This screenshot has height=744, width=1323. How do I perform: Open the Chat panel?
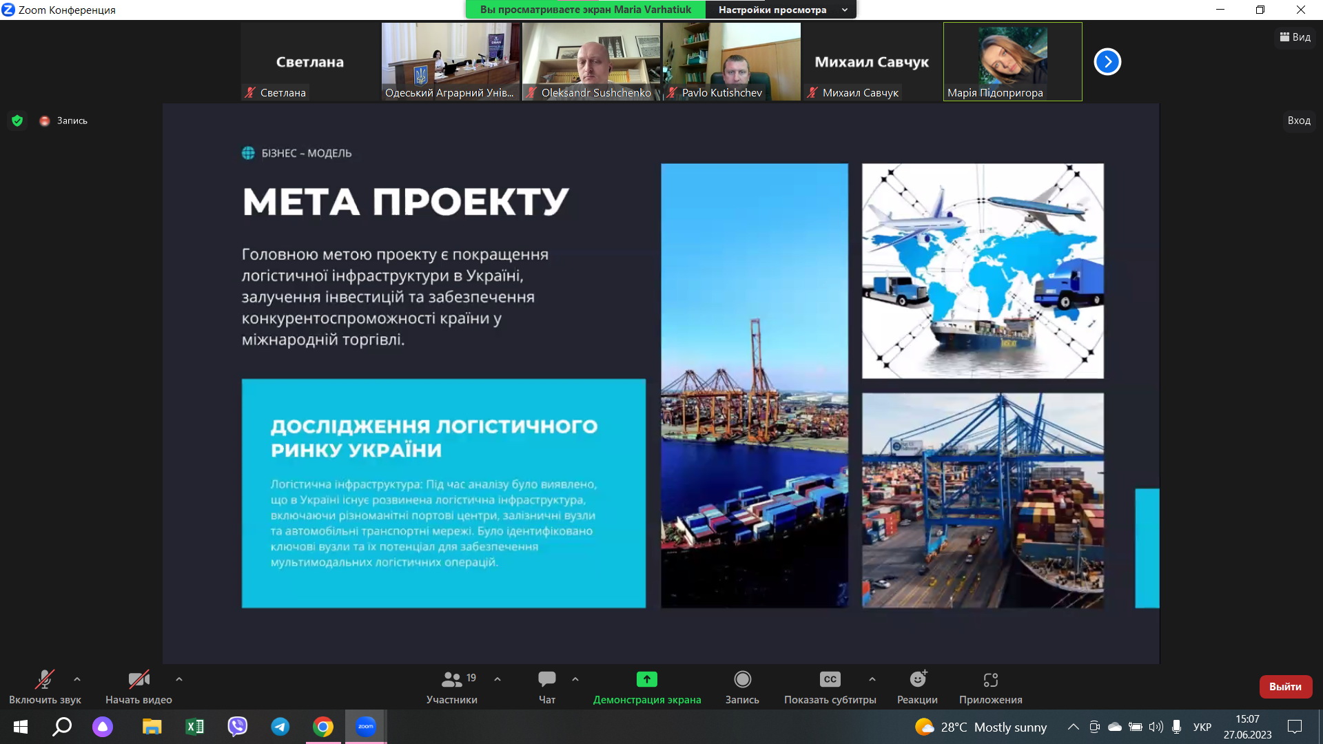point(546,680)
